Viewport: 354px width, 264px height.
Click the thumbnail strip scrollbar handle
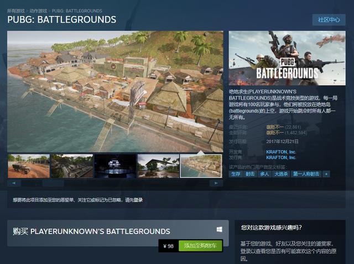(53, 183)
